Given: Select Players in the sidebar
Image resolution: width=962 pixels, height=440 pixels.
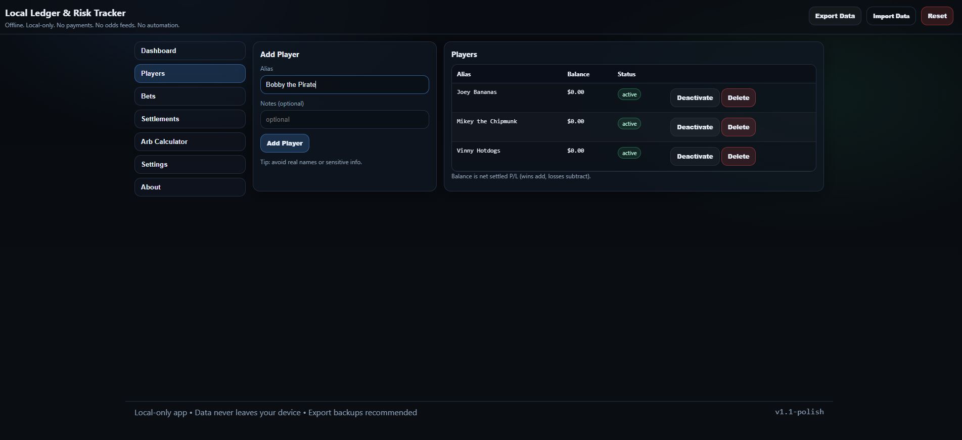Looking at the screenshot, I should point(190,74).
